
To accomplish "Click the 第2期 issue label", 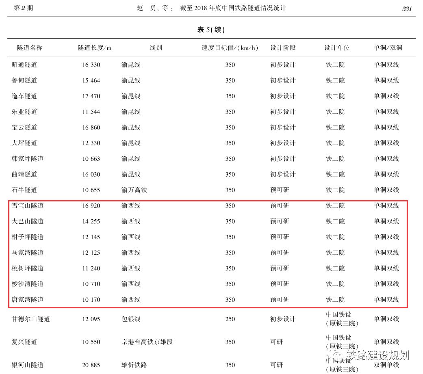I will click(x=24, y=8).
